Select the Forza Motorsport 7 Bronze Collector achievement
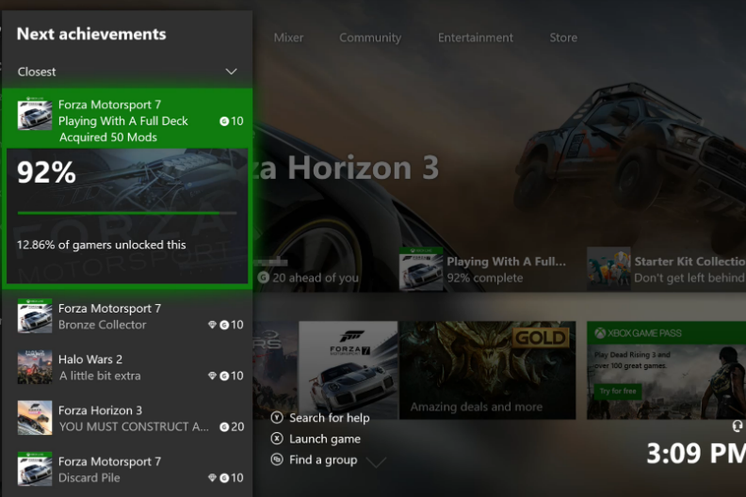This screenshot has height=497, width=746. coord(127,316)
